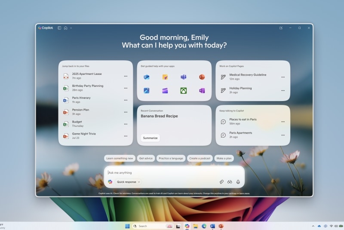Choose Practice a language suggestion

pyautogui.click(x=171, y=158)
